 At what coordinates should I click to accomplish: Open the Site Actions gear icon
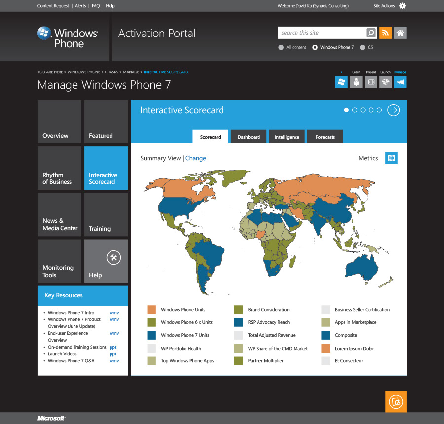click(402, 6)
